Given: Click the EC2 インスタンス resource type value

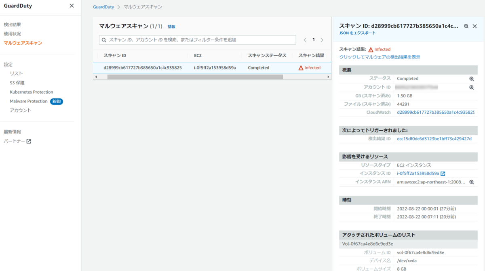Looking at the screenshot, I should (414, 165).
